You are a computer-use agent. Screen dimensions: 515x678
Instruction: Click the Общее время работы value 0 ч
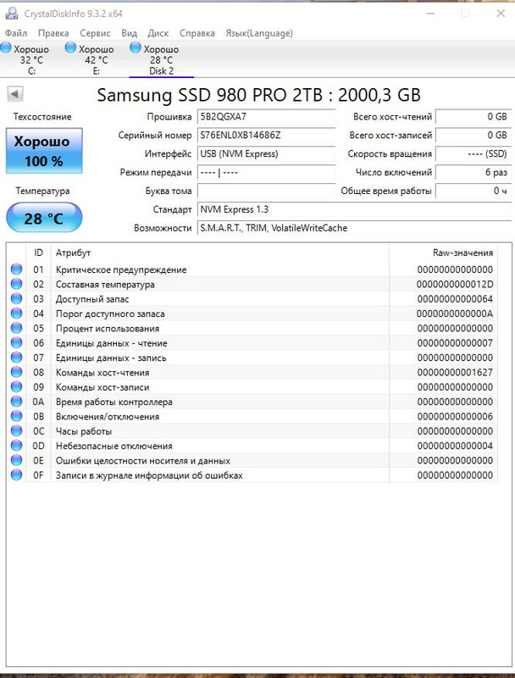(x=473, y=192)
